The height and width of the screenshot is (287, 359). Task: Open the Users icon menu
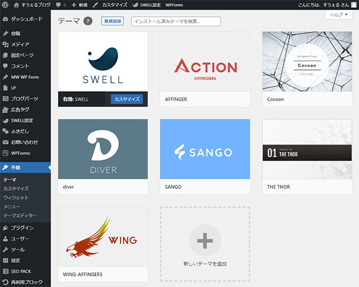click(x=5, y=239)
